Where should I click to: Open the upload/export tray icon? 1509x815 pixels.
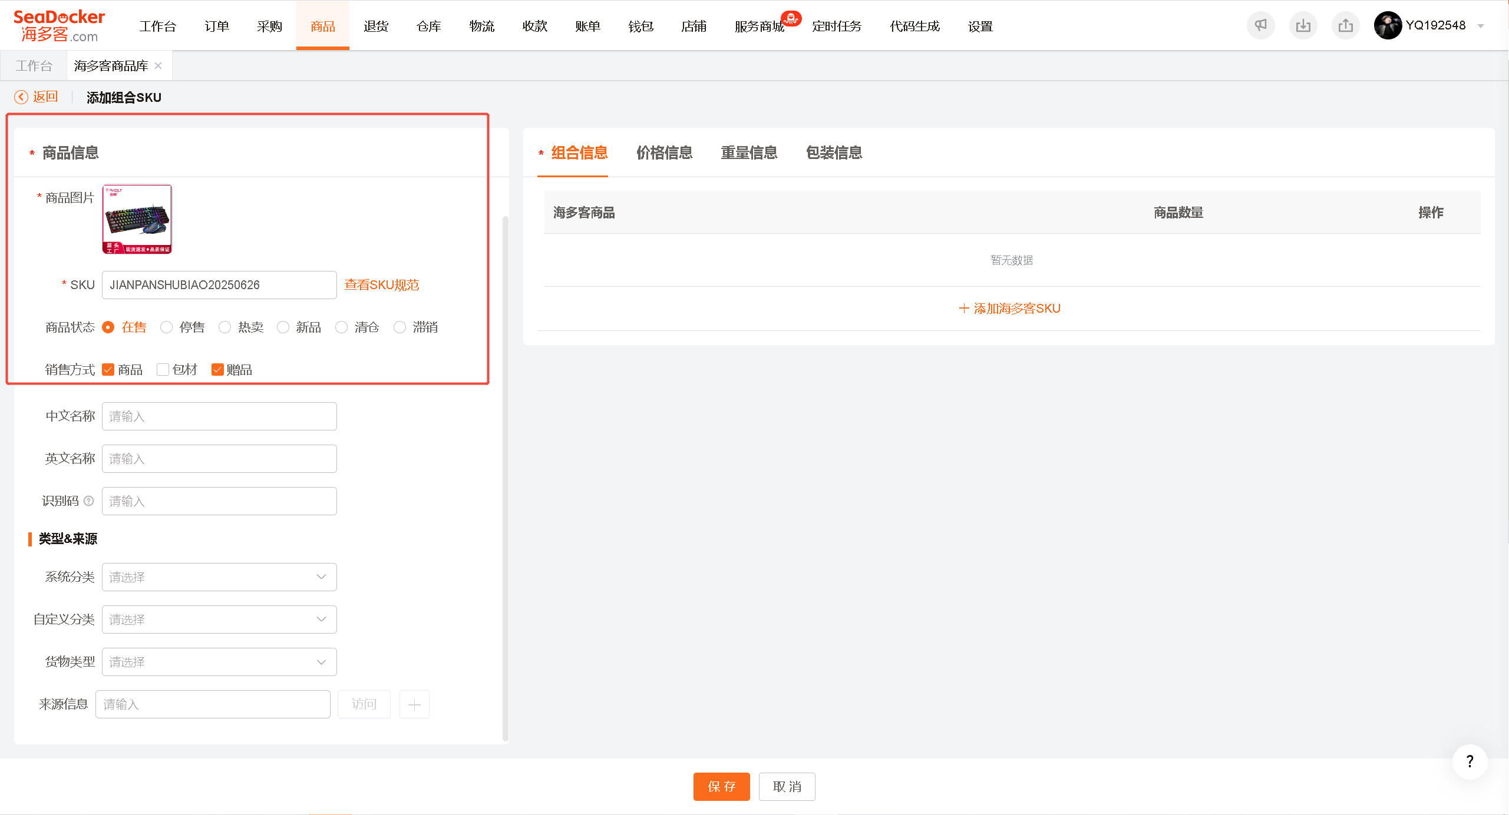1345,25
